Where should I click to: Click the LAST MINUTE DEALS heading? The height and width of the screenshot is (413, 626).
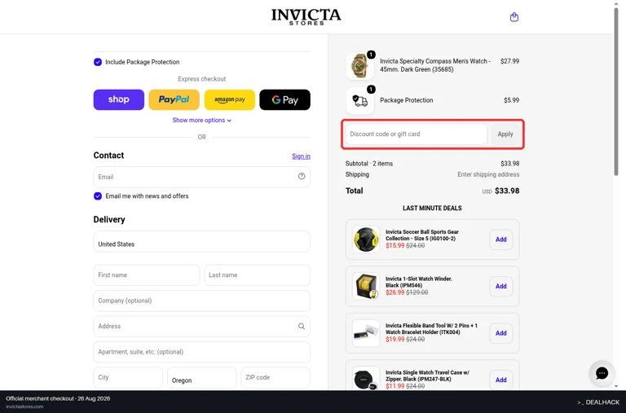coord(432,208)
